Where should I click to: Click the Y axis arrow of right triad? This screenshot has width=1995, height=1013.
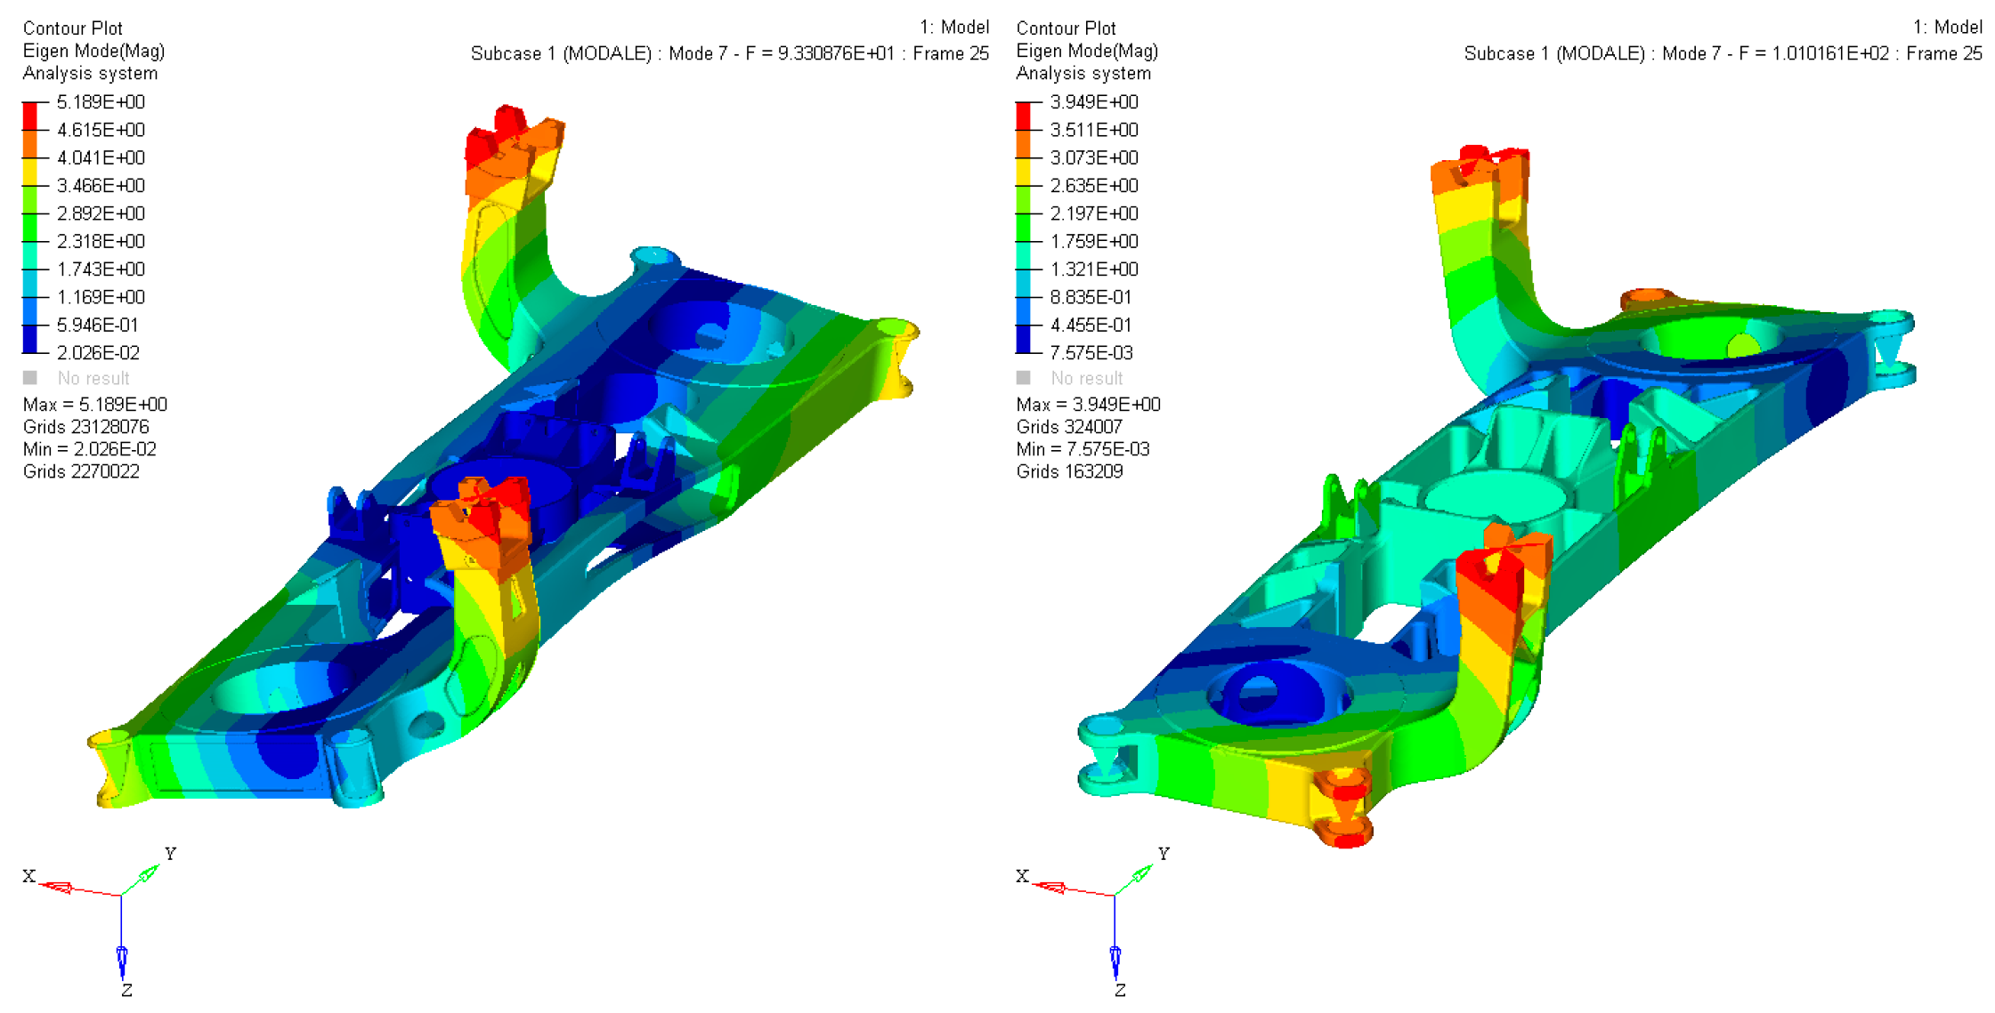pyautogui.click(x=1141, y=874)
